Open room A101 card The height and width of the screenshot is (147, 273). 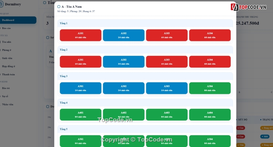coord(80,35)
